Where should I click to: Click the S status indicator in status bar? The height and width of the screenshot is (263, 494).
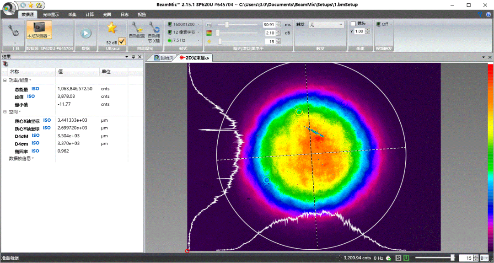pyautogui.click(x=398, y=258)
